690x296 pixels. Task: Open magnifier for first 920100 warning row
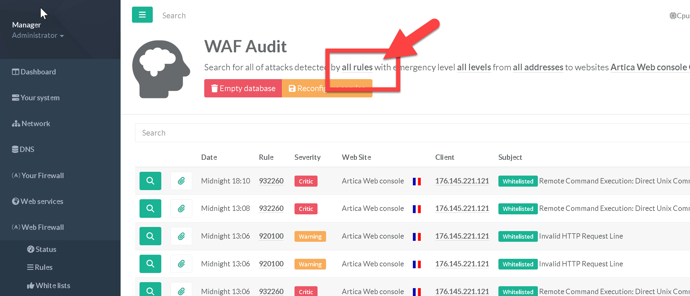point(150,236)
